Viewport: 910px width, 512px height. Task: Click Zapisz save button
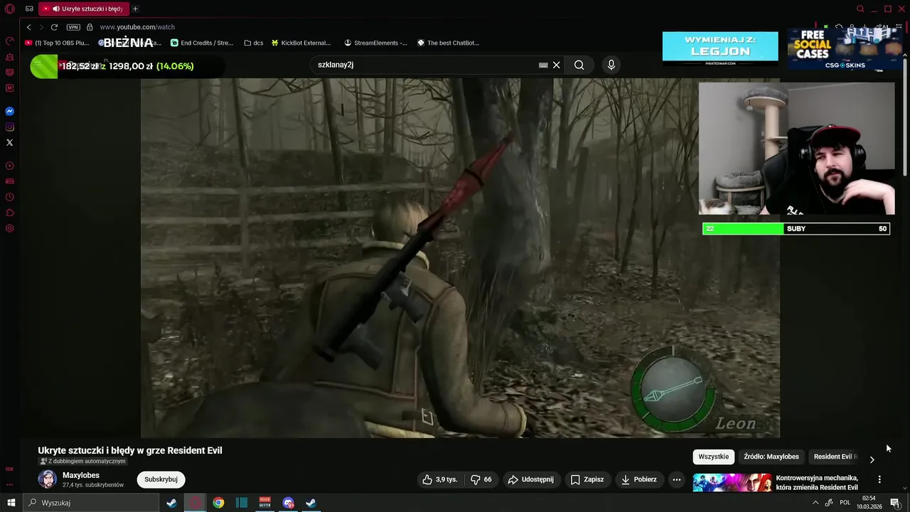coord(587,479)
